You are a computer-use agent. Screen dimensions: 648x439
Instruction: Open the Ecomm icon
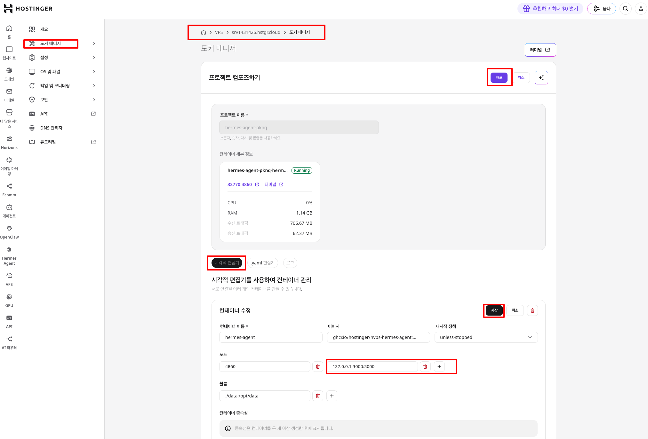pyautogui.click(x=9, y=186)
